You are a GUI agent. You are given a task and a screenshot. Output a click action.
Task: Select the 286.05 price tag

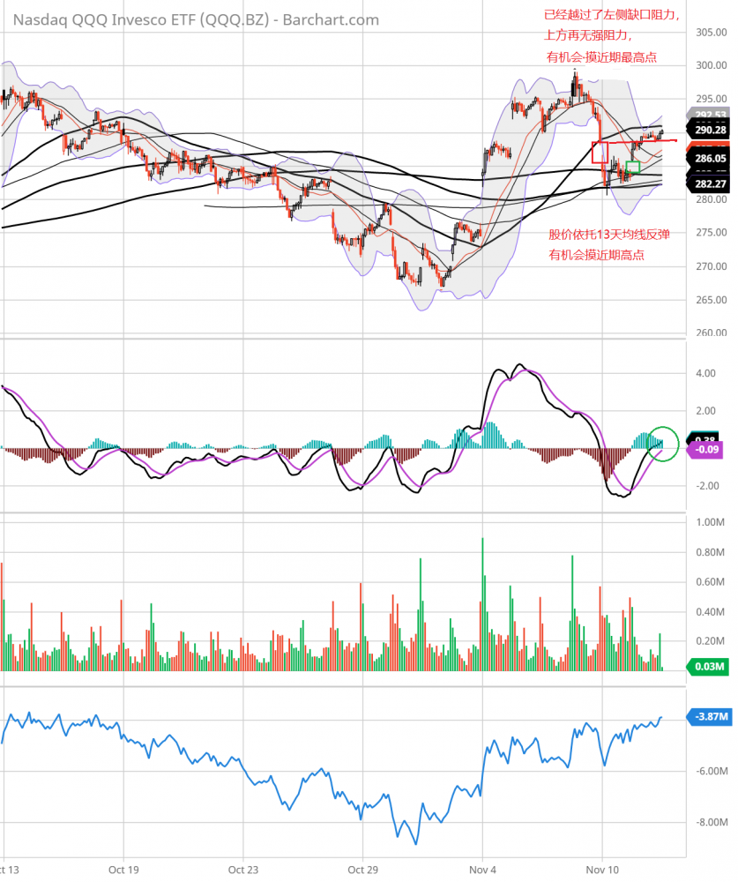[709, 159]
